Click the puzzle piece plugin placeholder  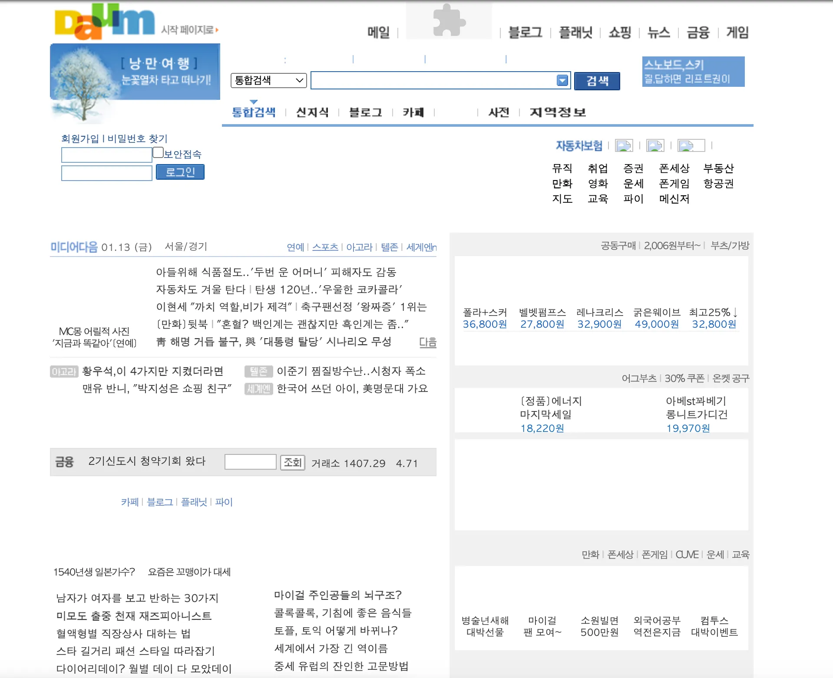449,20
